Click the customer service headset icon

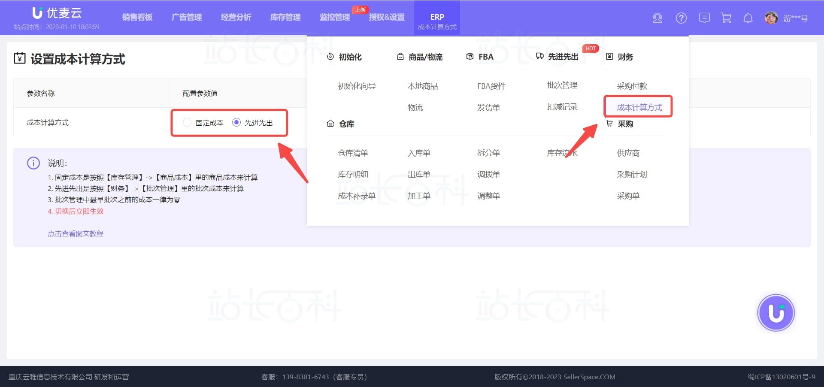(x=657, y=18)
